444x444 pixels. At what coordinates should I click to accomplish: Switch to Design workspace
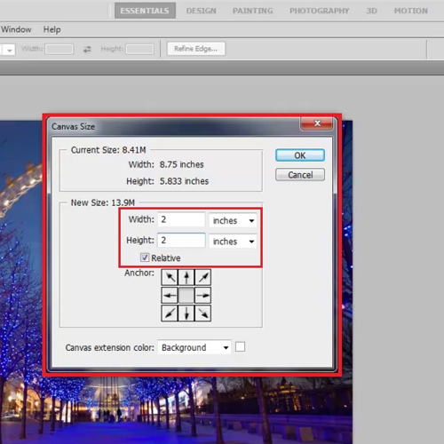tap(202, 11)
